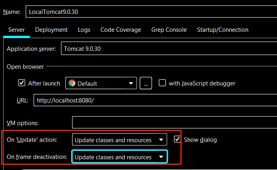This screenshot has height=170, width=277.
Task: Click the 'Open browser' section label
Action: (x=25, y=67)
